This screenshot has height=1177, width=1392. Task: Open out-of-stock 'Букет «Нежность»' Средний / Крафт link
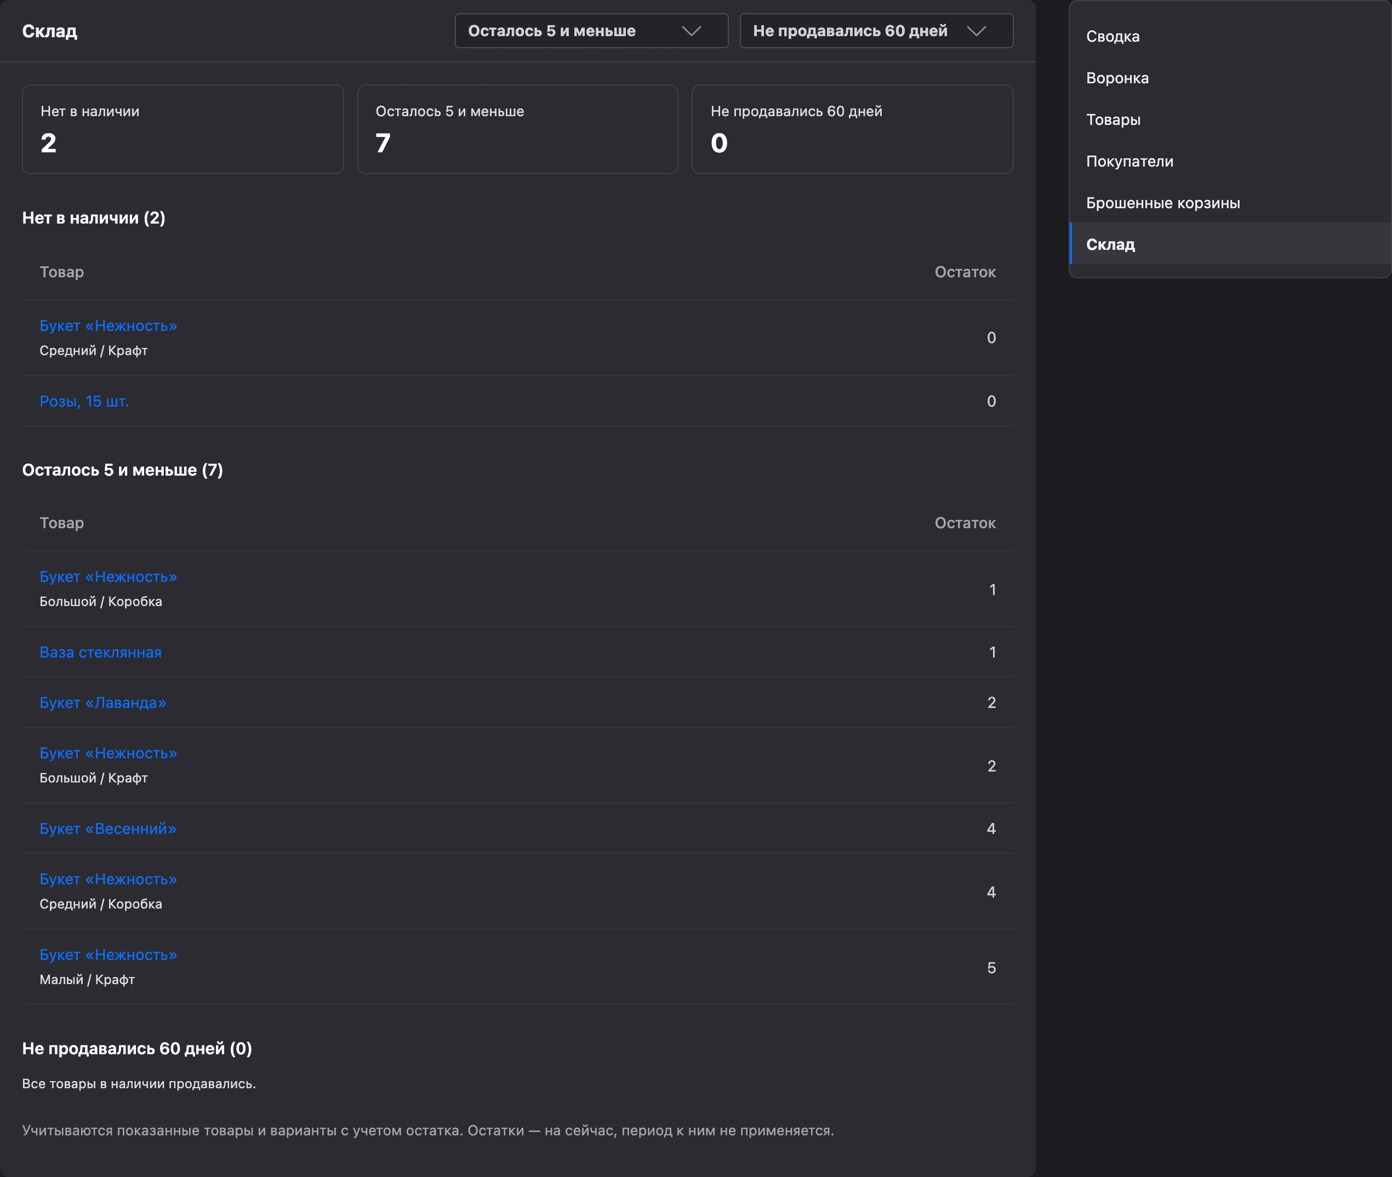(108, 325)
